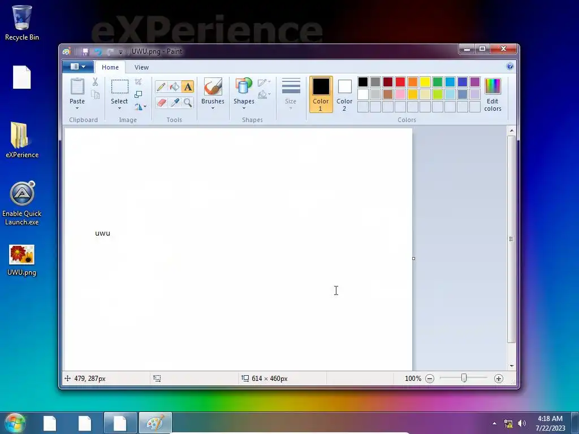Select the eXPerience folder on desktop
The image size is (579, 434).
(22, 140)
